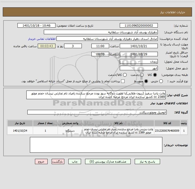Choose the جزیی purchase type radio
This screenshot has height=189, width=195.
coord(161,81)
